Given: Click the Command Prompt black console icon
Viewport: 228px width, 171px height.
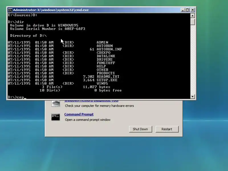Looking at the screenshot, I should [x=55, y=117].
